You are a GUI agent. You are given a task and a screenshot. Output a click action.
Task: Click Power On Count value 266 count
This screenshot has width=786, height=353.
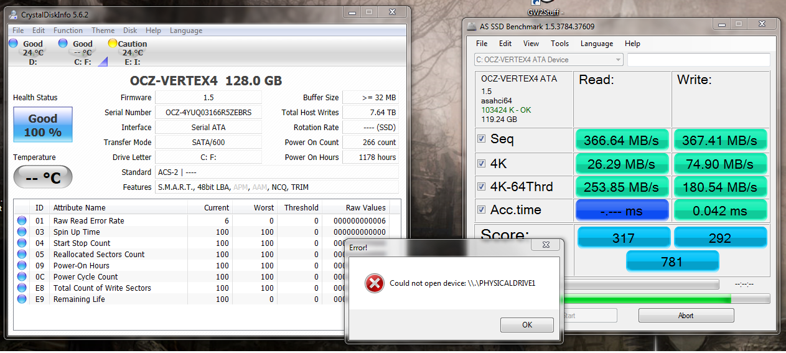coord(371,143)
